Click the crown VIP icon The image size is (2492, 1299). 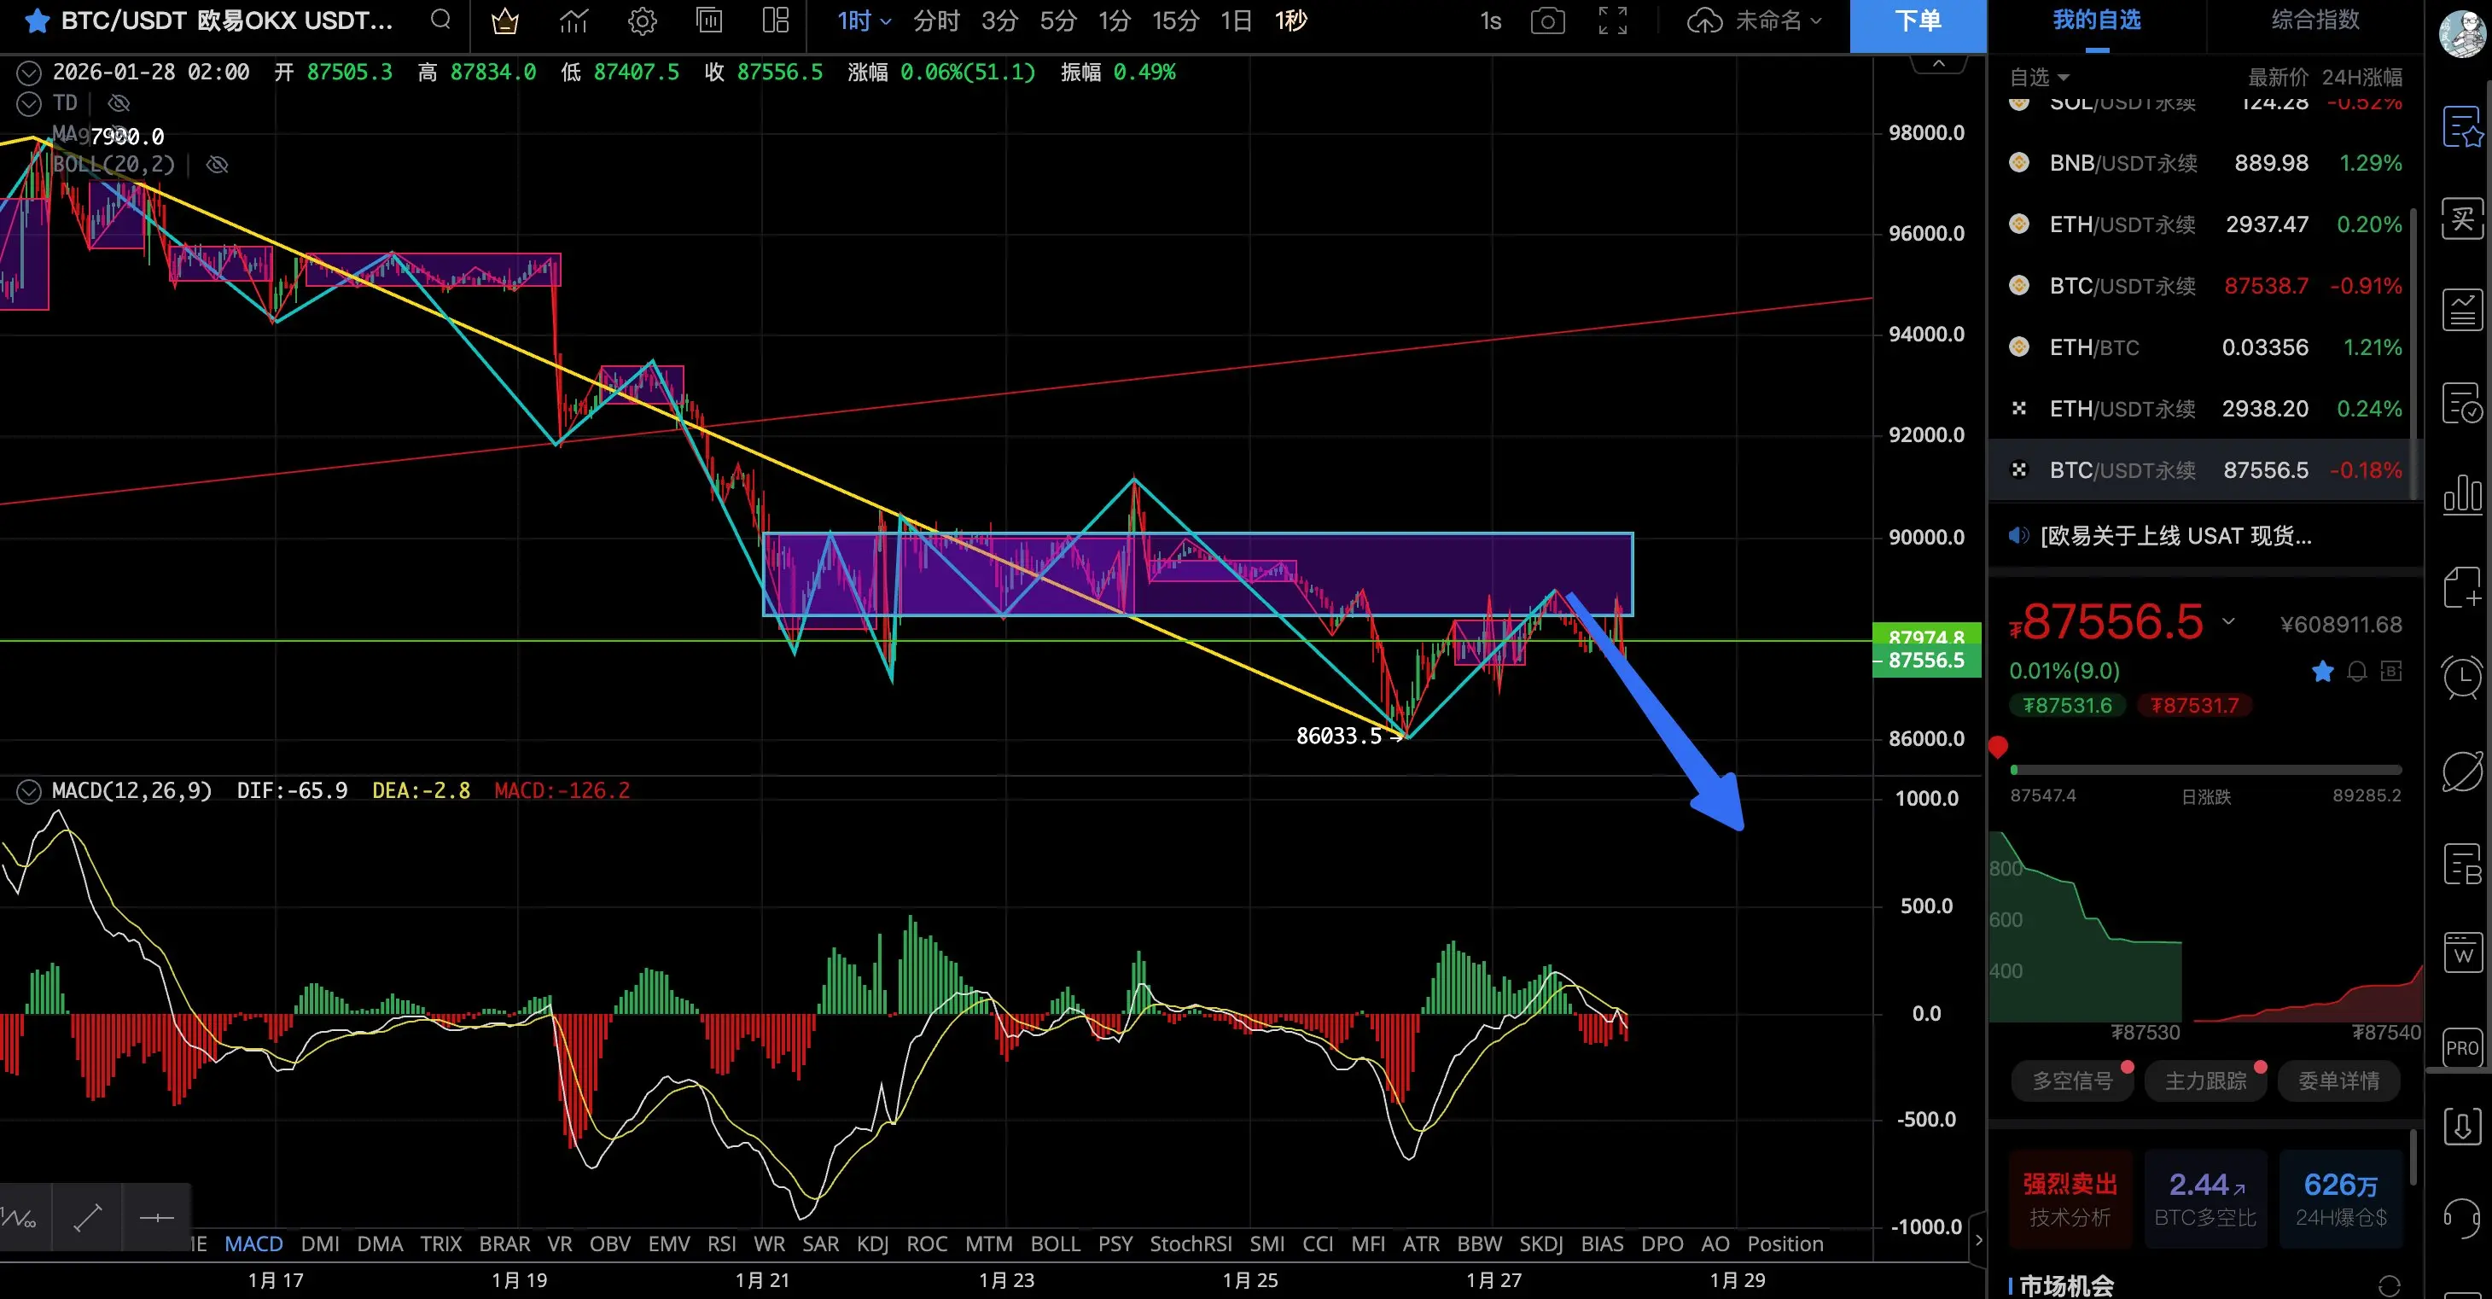pyautogui.click(x=504, y=21)
